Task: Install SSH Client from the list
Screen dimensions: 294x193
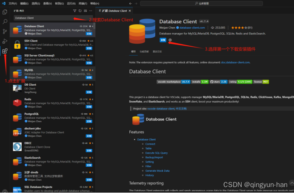Action: (89, 48)
